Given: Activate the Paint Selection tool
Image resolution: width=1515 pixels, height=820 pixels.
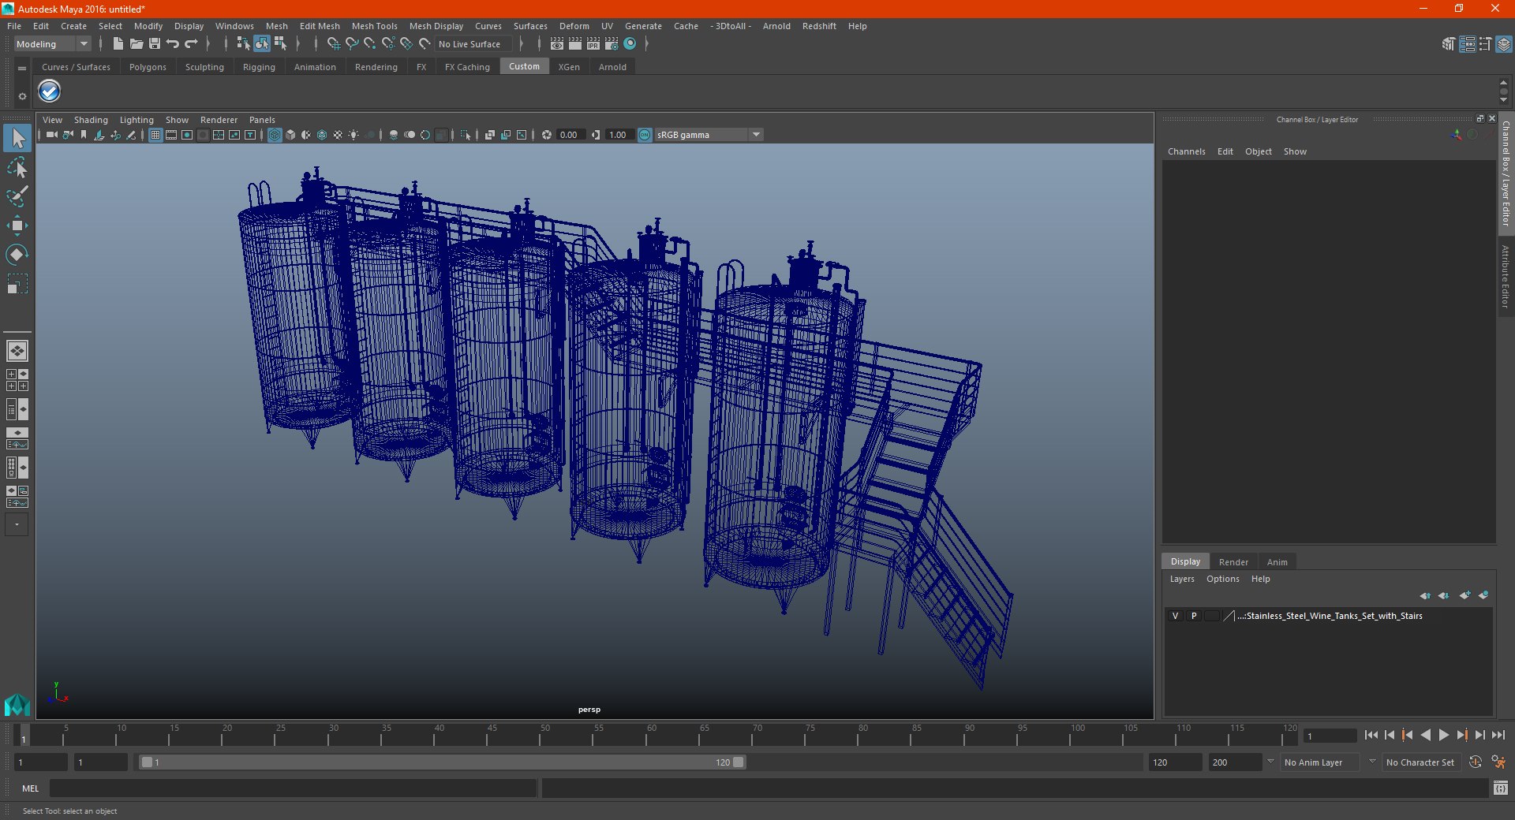Looking at the screenshot, I should click(x=17, y=196).
